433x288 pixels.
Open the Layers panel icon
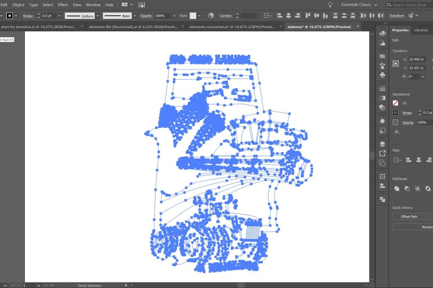pos(382,144)
